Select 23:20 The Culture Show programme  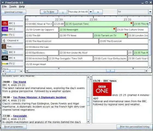[x=132, y=30]
